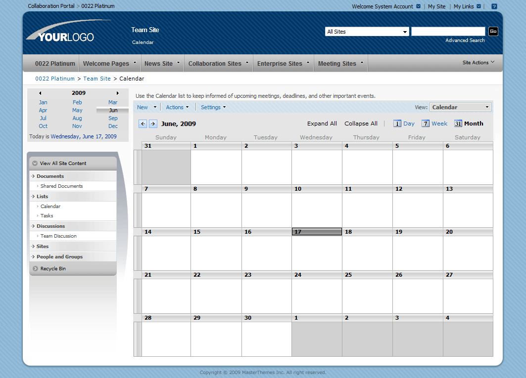The width and height of the screenshot is (526, 378).
Task: Click the previous year arrow in mini calendar
Action: tap(40, 93)
